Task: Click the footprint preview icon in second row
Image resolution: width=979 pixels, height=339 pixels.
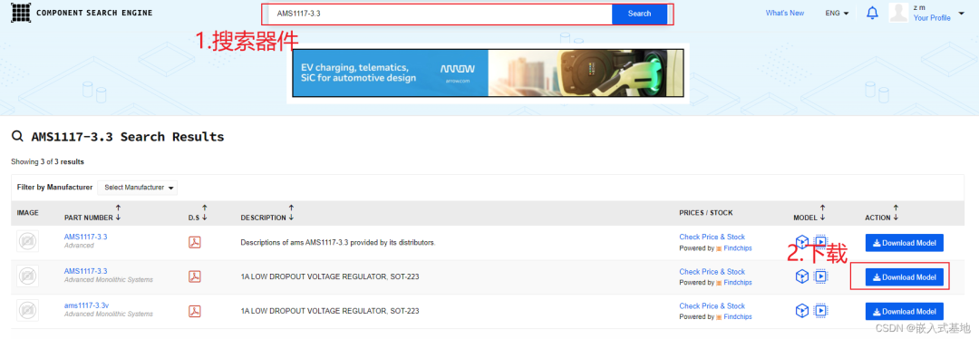Action: pos(820,276)
